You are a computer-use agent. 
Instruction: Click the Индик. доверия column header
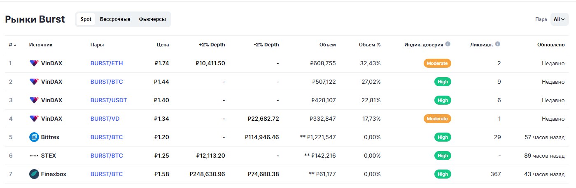(424, 45)
